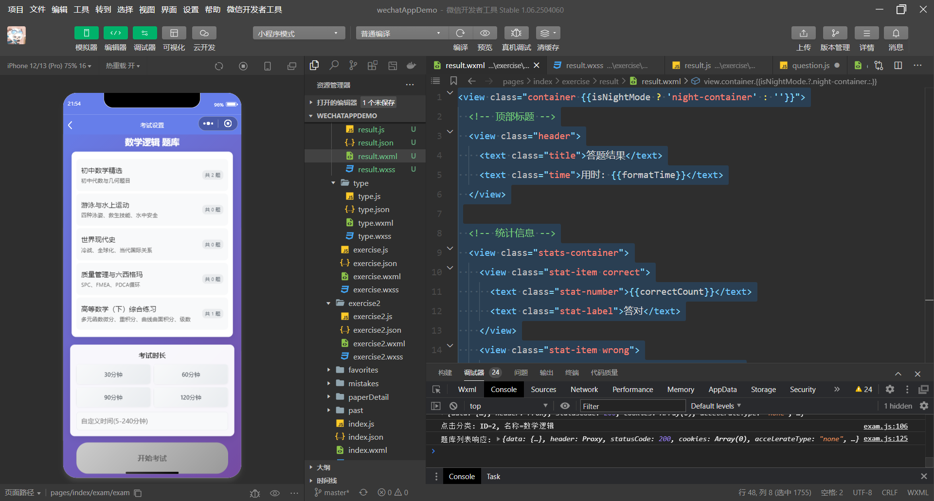Open project details icon
The height and width of the screenshot is (501, 934).
[866, 33]
